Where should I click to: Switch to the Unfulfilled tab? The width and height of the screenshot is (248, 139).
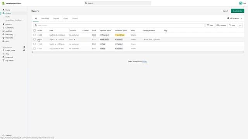pyautogui.click(x=45, y=19)
